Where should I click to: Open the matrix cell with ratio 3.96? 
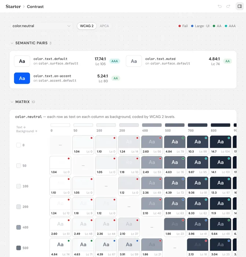tap(198, 227)
